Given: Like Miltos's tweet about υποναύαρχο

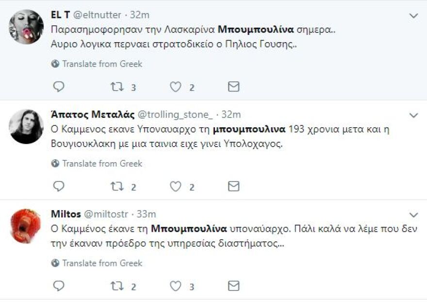Looking at the screenshot, I should coord(176,285).
